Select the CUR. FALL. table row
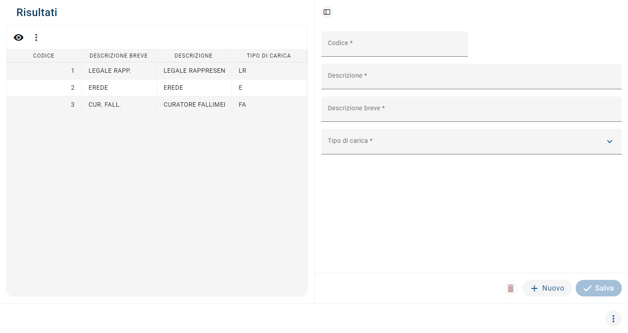 105,105
